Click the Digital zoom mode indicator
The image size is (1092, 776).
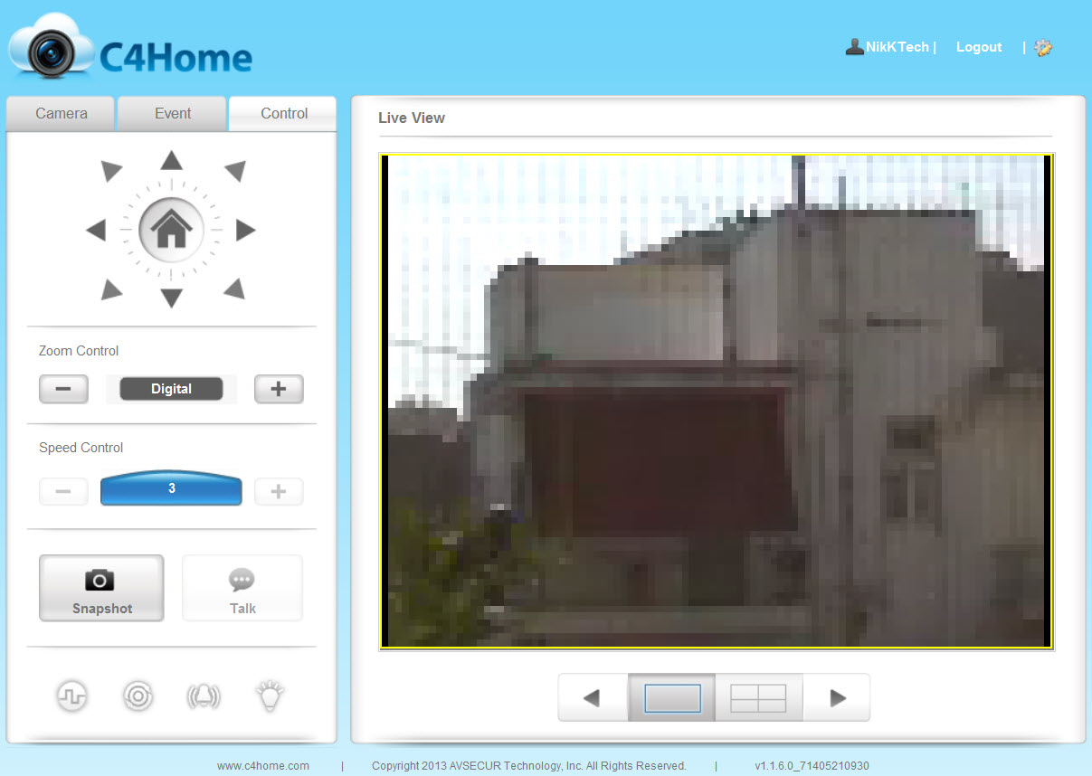[x=171, y=389]
